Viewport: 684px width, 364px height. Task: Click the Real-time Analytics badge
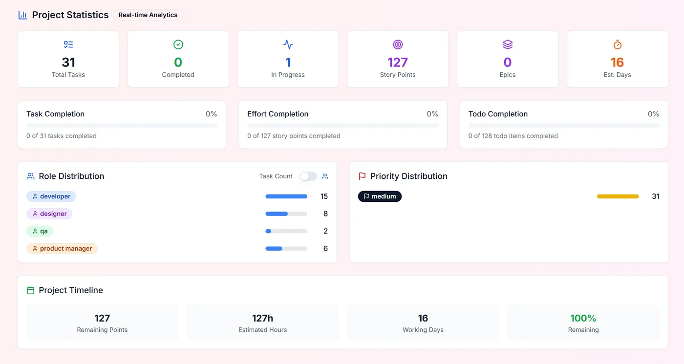click(x=148, y=15)
